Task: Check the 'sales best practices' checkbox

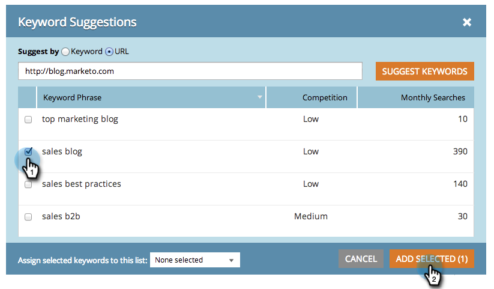Action: pos(28,184)
